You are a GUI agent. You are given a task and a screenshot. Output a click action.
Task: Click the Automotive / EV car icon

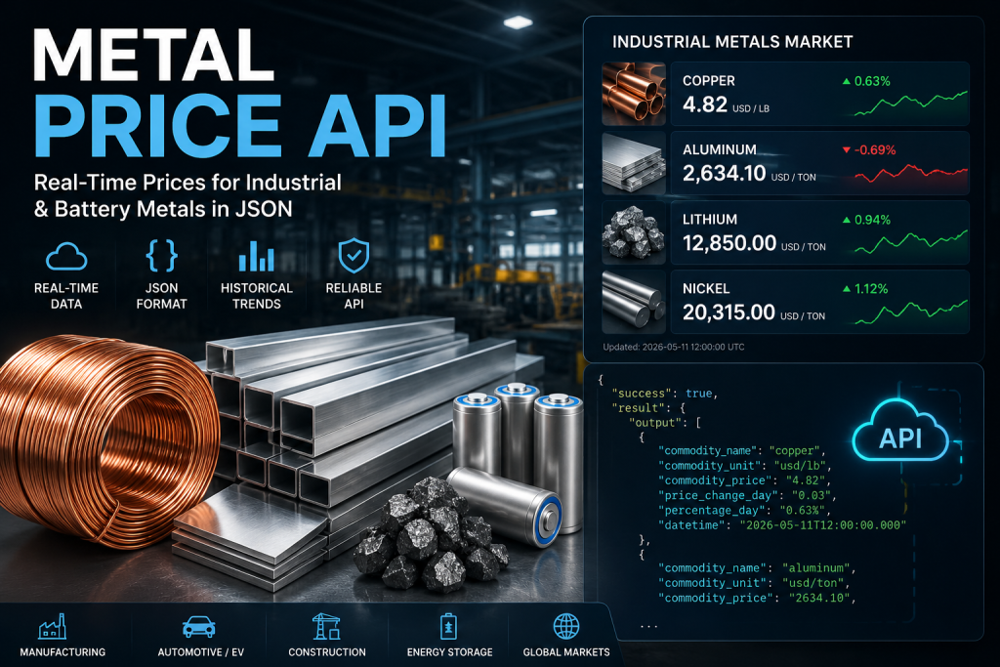(199, 627)
